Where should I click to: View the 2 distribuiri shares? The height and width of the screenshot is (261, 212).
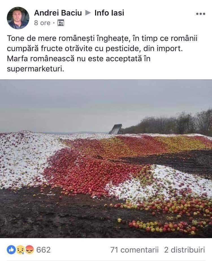pyautogui.click(x=185, y=250)
